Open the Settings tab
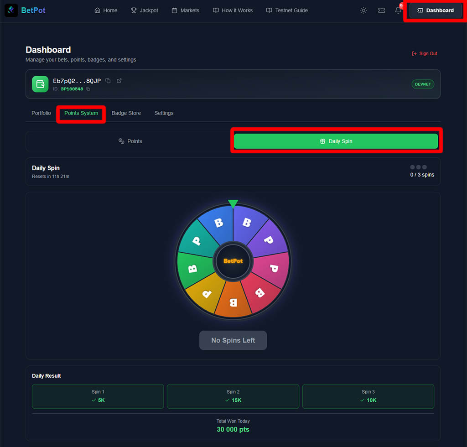 pyautogui.click(x=164, y=113)
